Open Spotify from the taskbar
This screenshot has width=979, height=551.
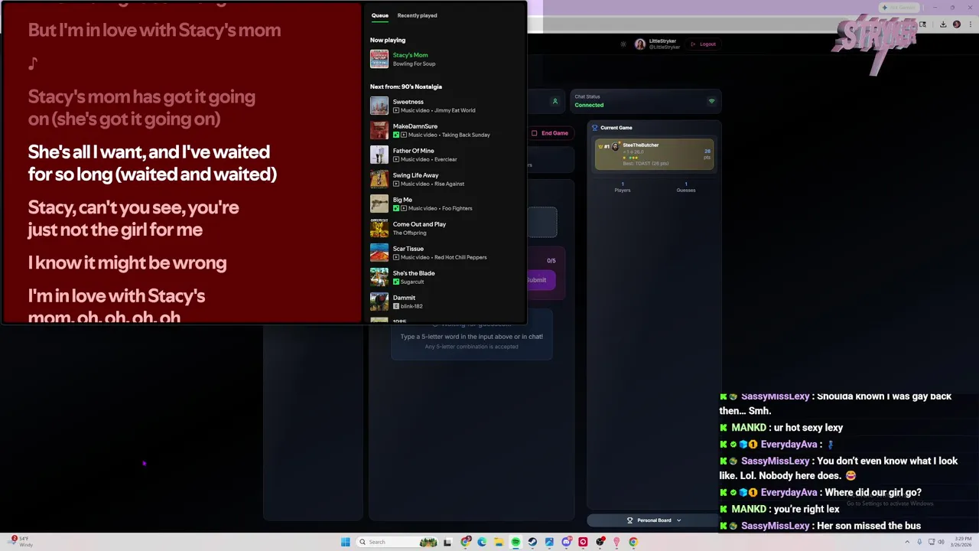[516, 542]
